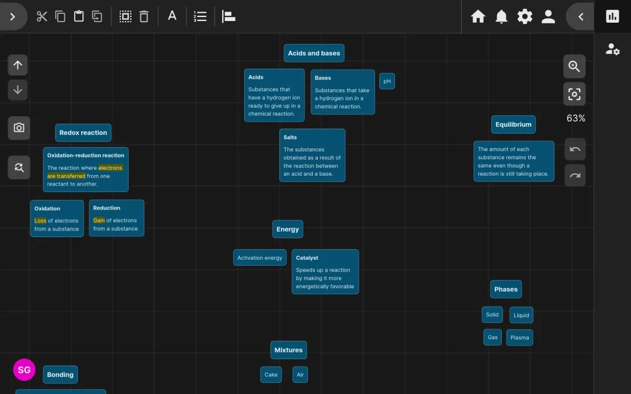631x394 pixels.
Task: Click the delete trash icon
Action: [144, 16]
